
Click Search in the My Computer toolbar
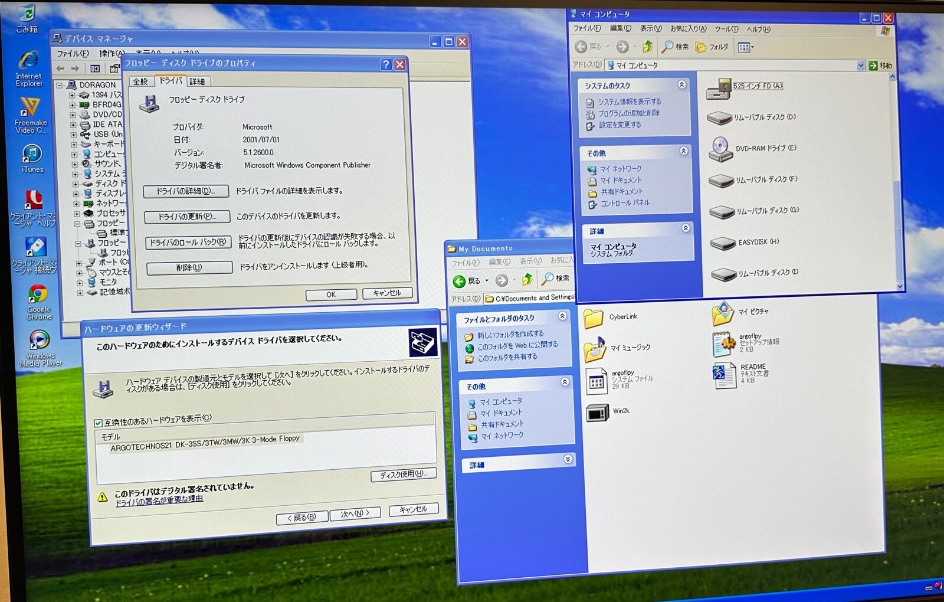click(675, 46)
